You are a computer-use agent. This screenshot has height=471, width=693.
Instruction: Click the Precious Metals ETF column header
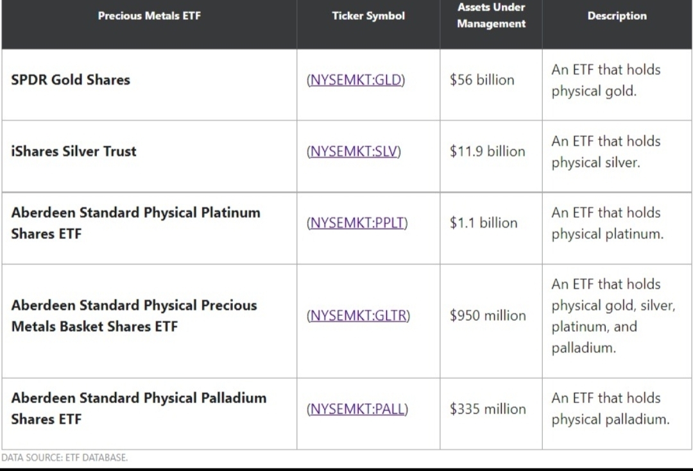[149, 16]
